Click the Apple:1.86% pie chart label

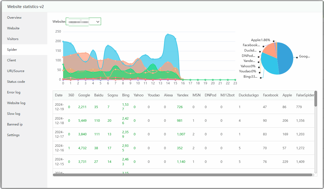[x=260, y=40]
